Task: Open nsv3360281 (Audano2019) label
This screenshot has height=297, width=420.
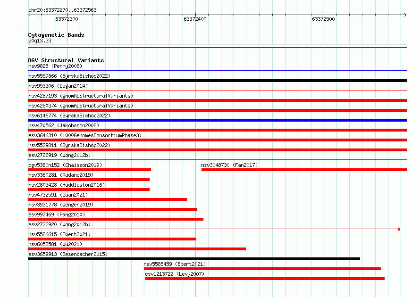Action: click(61, 175)
